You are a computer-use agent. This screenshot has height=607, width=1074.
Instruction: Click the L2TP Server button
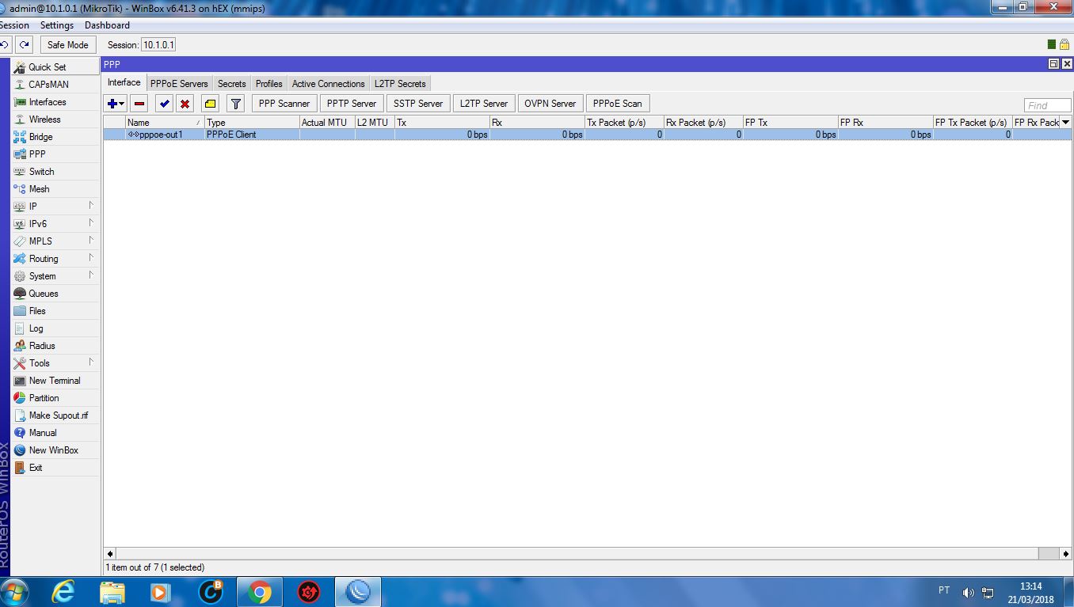tap(484, 104)
